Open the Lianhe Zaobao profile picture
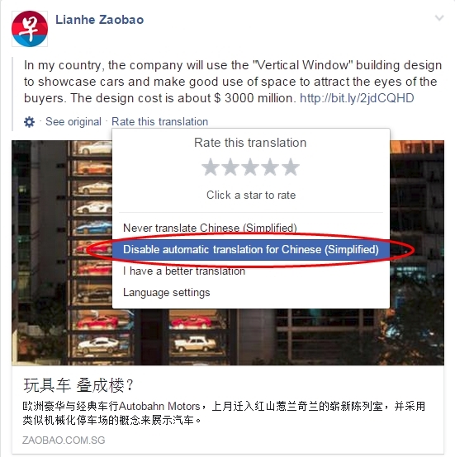The height and width of the screenshot is (457, 455). [30, 29]
